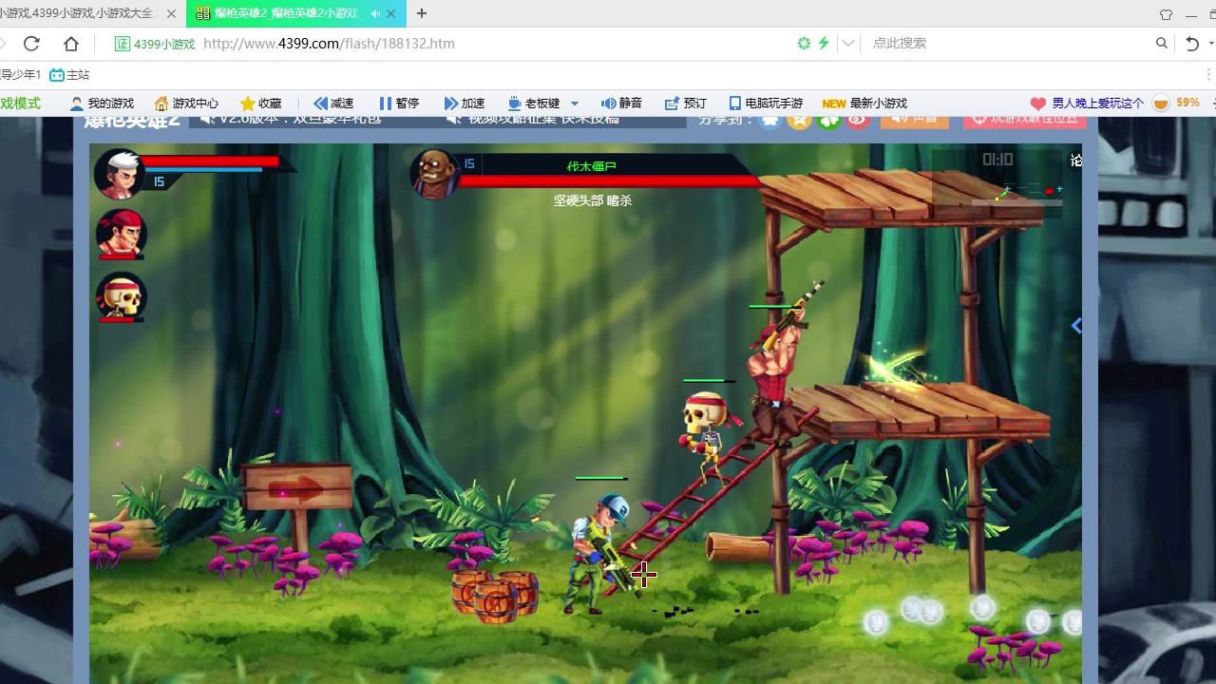Open the browser skin shirt icon
The image size is (1216, 684).
pyautogui.click(x=1166, y=14)
